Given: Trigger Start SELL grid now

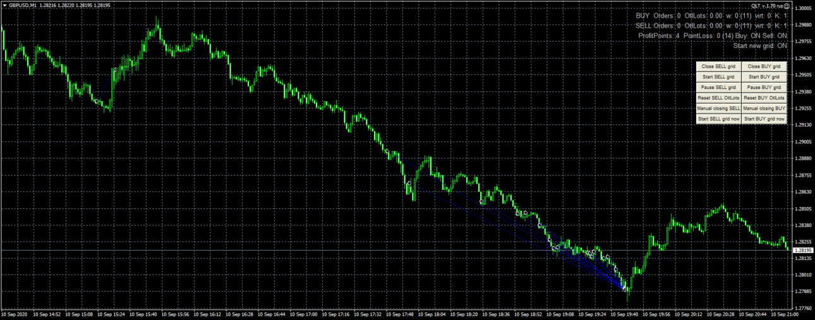Looking at the screenshot, I should point(718,119).
